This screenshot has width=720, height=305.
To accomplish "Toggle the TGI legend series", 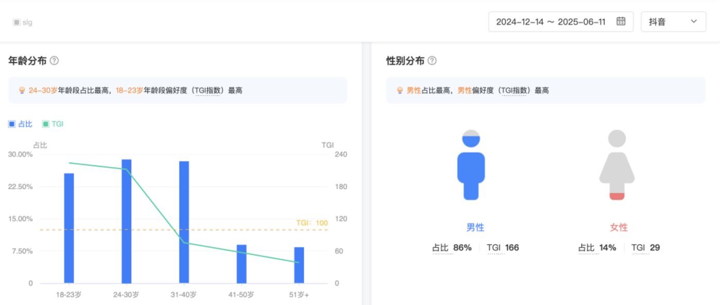I will [x=53, y=124].
